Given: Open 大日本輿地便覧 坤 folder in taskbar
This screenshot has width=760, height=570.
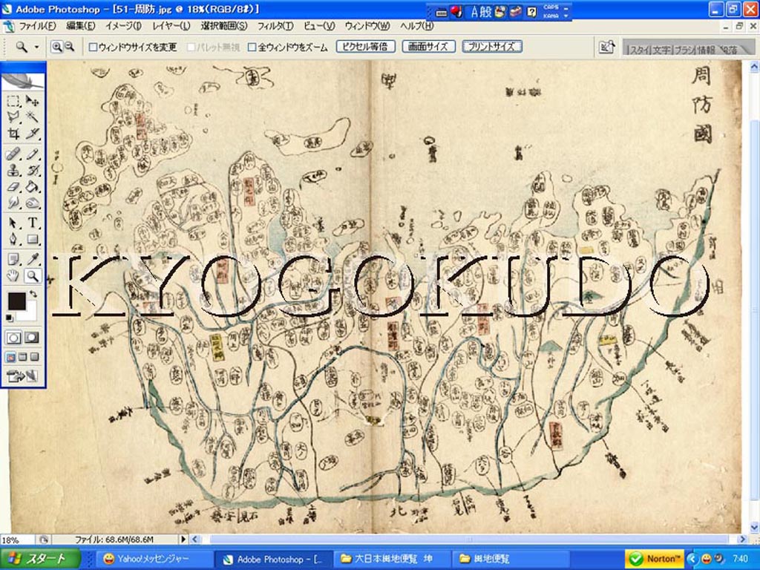Looking at the screenshot, I should click(x=392, y=559).
